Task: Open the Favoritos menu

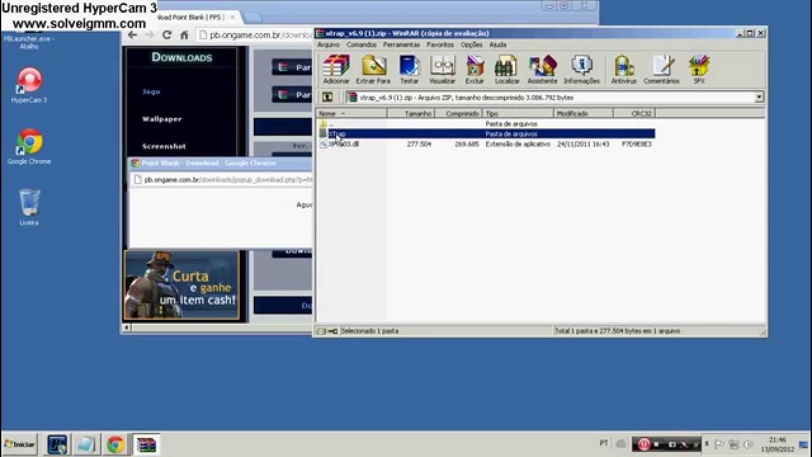Action: tap(440, 45)
